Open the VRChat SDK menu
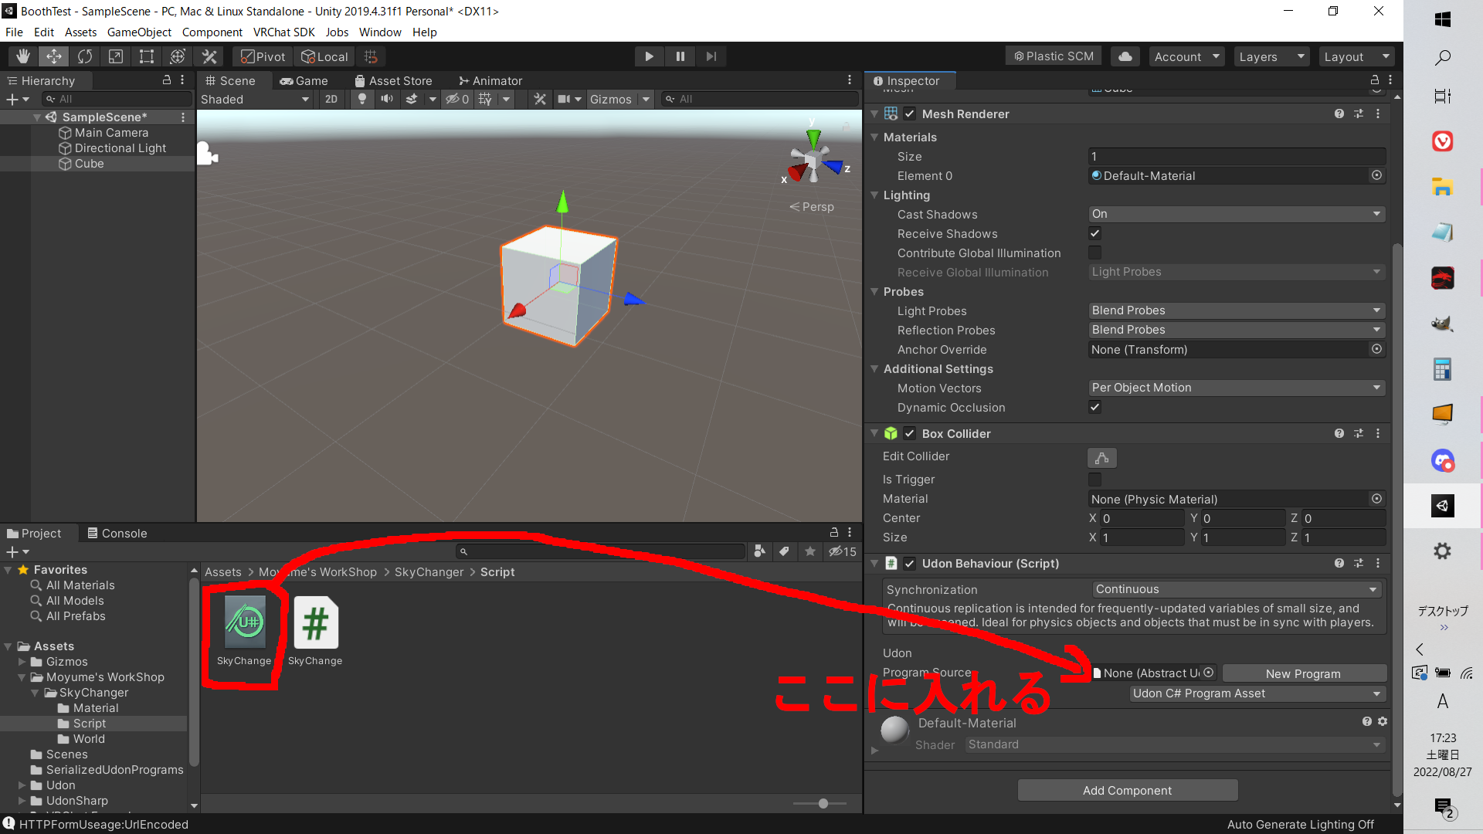The image size is (1483, 834). pos(283,32)
